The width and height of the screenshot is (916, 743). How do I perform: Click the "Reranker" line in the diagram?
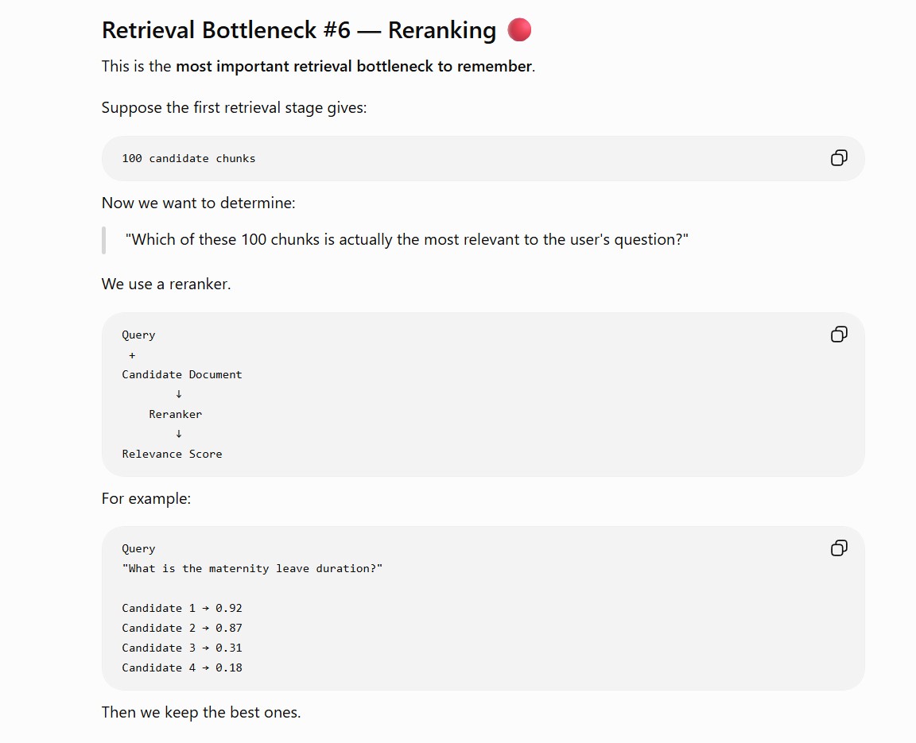click(x=175, y=414)
